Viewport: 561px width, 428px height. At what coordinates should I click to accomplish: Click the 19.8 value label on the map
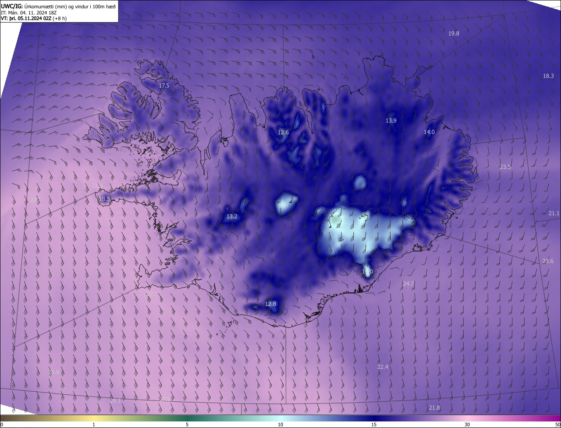pos(454,34)
